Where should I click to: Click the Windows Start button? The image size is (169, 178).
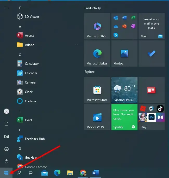[6, 173]
